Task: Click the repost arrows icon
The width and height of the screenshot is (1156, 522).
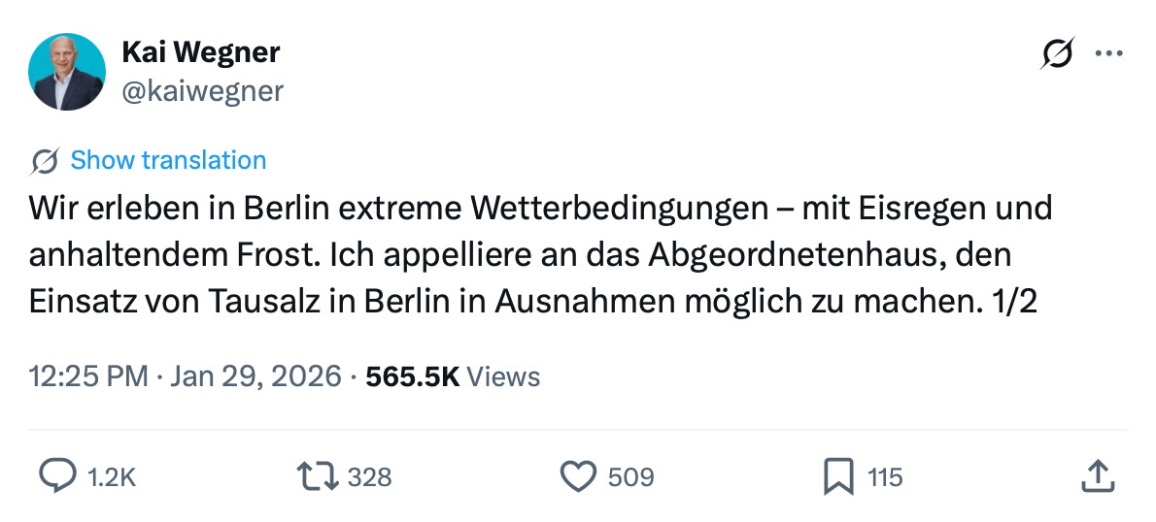Action: coord(318,476)
